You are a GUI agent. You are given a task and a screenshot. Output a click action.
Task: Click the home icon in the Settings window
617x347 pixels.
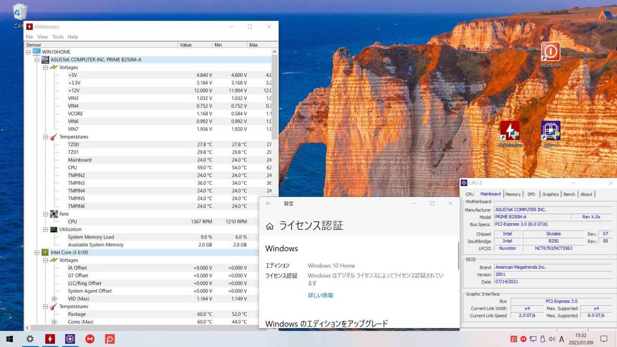point(269,226)
